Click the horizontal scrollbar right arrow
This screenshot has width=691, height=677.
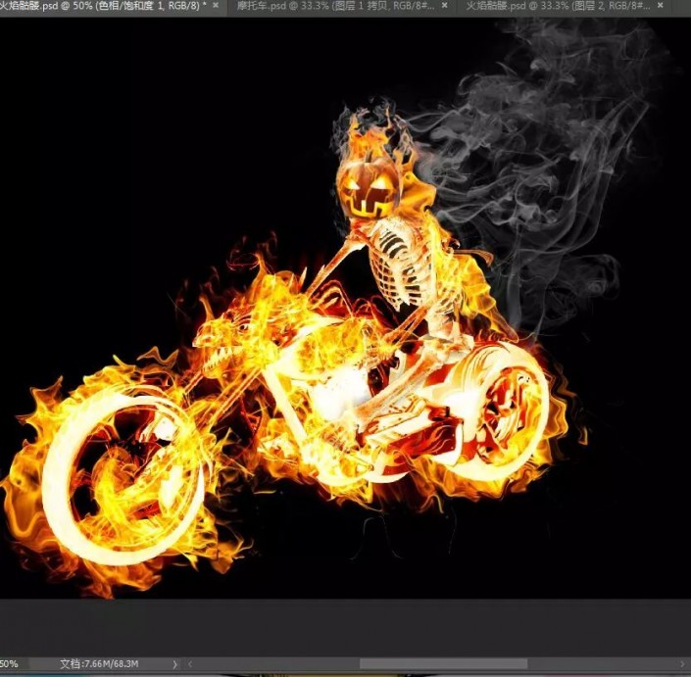pos(682,664)
